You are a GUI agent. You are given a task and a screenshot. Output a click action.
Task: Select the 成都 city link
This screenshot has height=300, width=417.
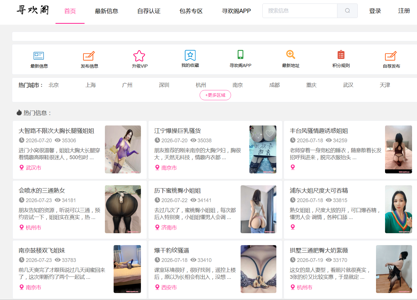(x=275, y=85)
